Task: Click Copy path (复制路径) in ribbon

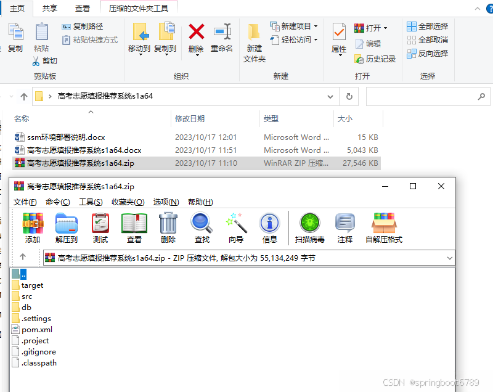Action: click(83, 27)
